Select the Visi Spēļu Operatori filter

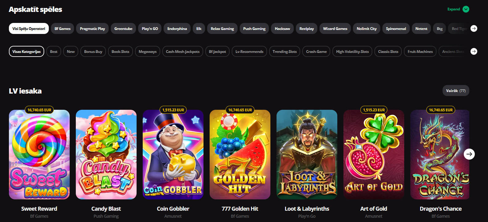(29, 28)
